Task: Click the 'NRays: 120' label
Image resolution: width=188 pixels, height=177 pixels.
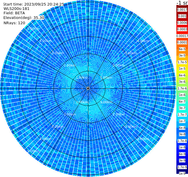Action: point(14,23)
